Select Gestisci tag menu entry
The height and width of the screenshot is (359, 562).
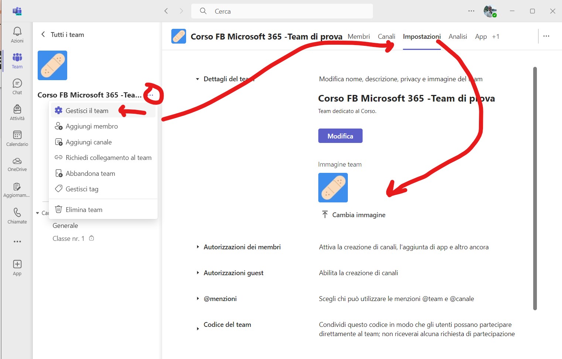(x=103, y=189)
